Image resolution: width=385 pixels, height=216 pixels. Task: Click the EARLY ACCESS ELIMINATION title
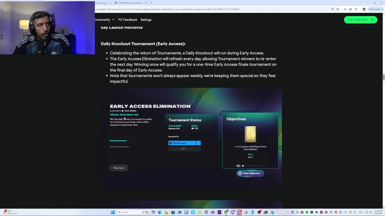pyautogui.click(x=150, y=106)
